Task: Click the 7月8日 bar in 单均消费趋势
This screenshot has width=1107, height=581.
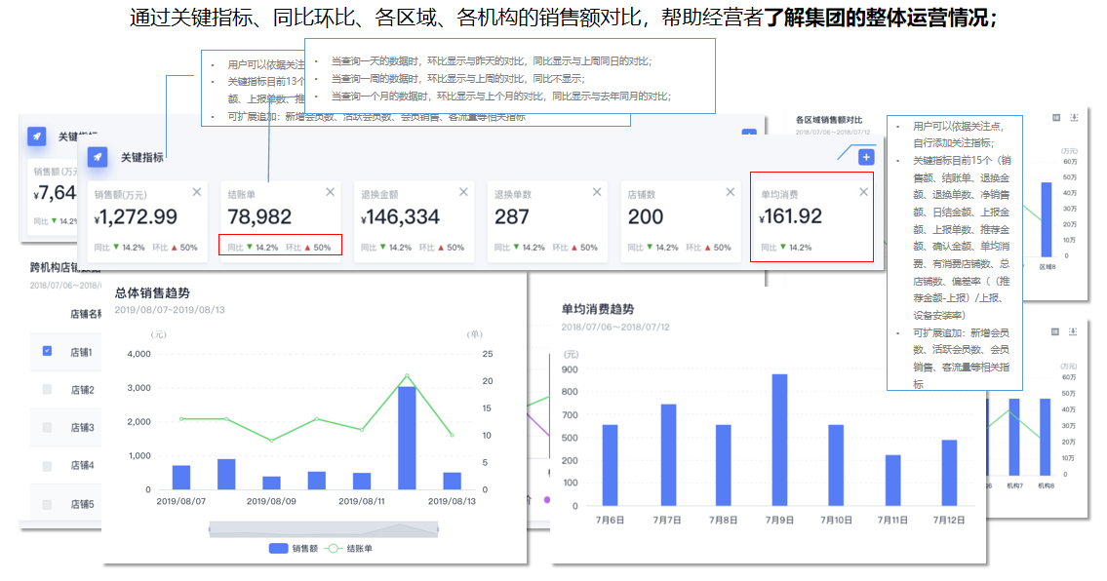Action: pos(723,465)
